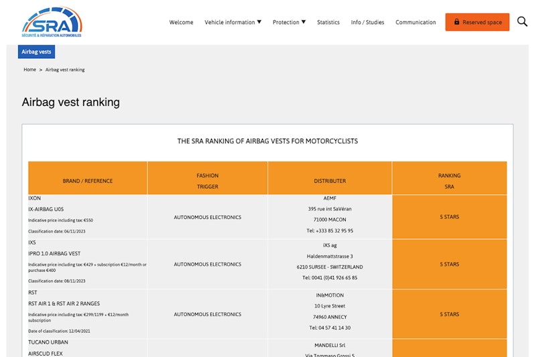
Task: Click the 71000 MACON address line
Action: click(330, 220)
